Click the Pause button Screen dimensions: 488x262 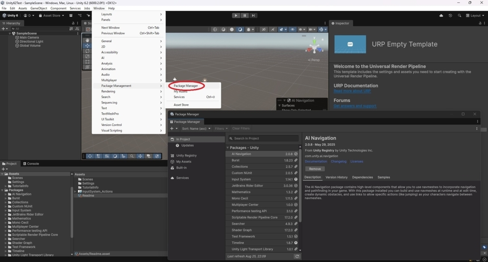(244, 15)
